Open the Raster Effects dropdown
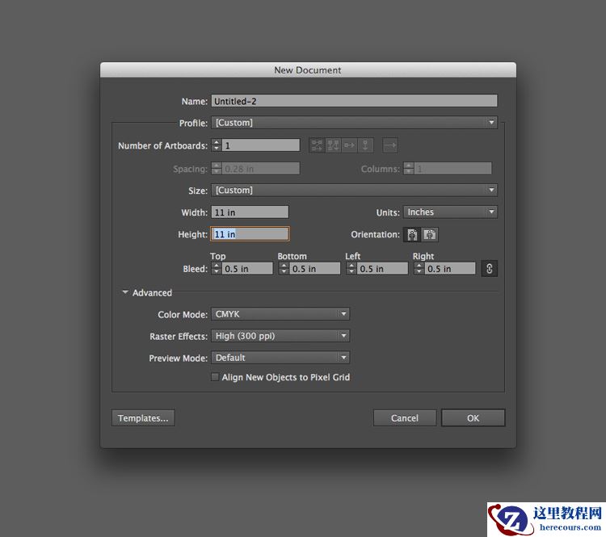This screenshot has height=537, width=606. [280, 336]
